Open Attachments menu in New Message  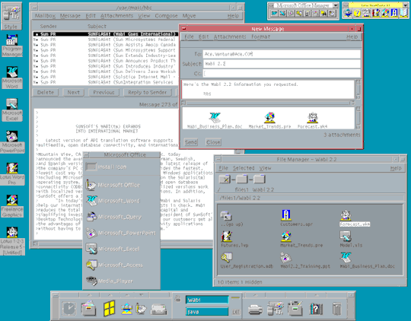pyautogui.click(x=230, y=37)
